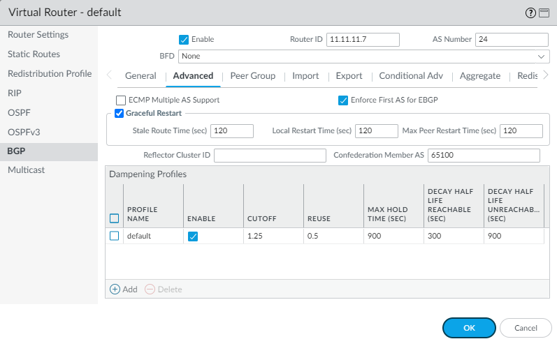Open the help icon in title bar
Viewport: 557px width, 346px height.
pos(530,13)
